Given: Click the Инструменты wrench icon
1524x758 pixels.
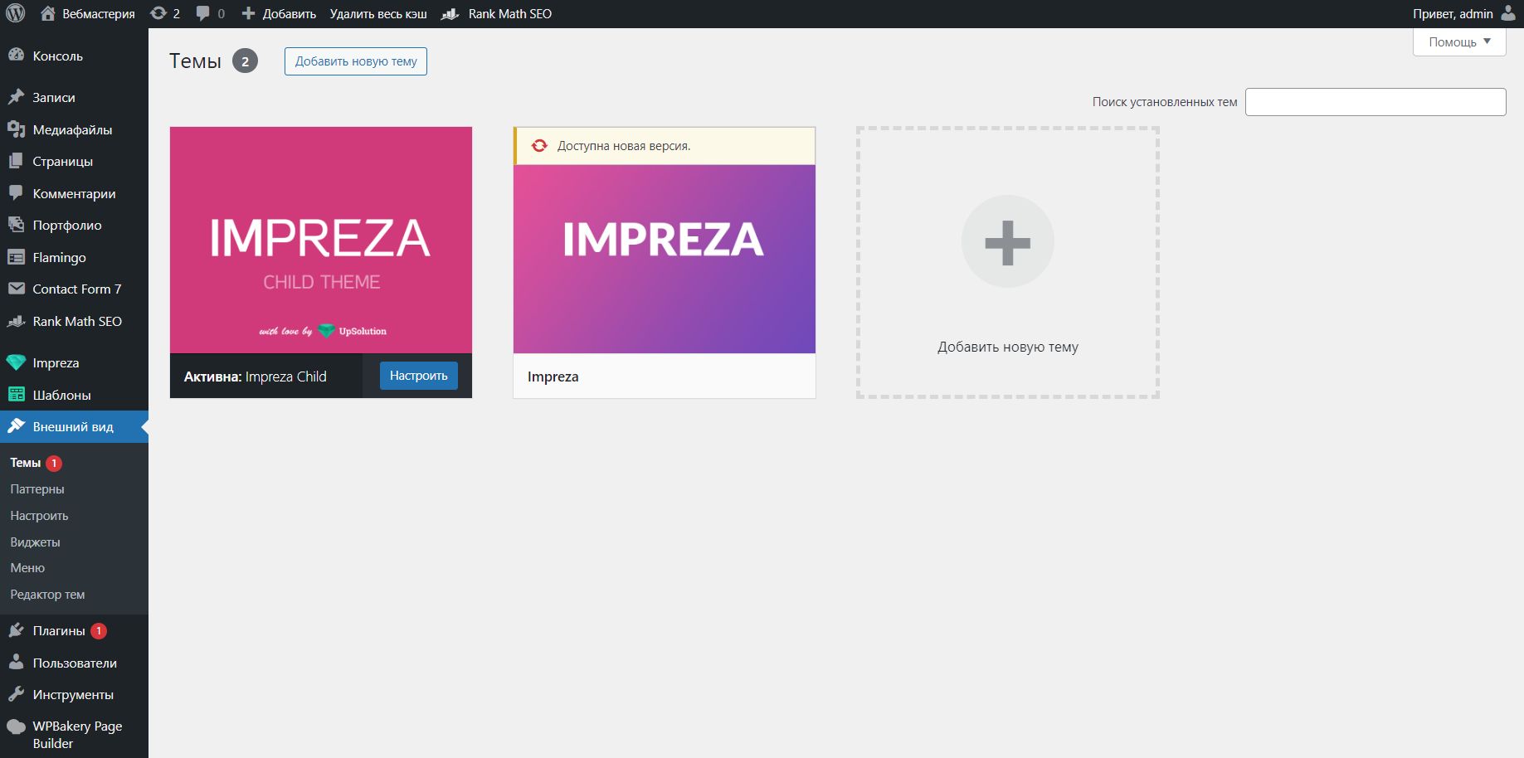Looking at the screenshot, I should coord(16,694).
